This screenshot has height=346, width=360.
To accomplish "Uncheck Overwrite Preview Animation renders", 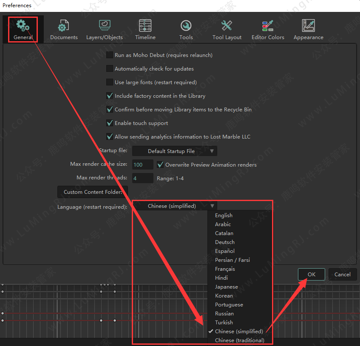I will coord(161,164).
